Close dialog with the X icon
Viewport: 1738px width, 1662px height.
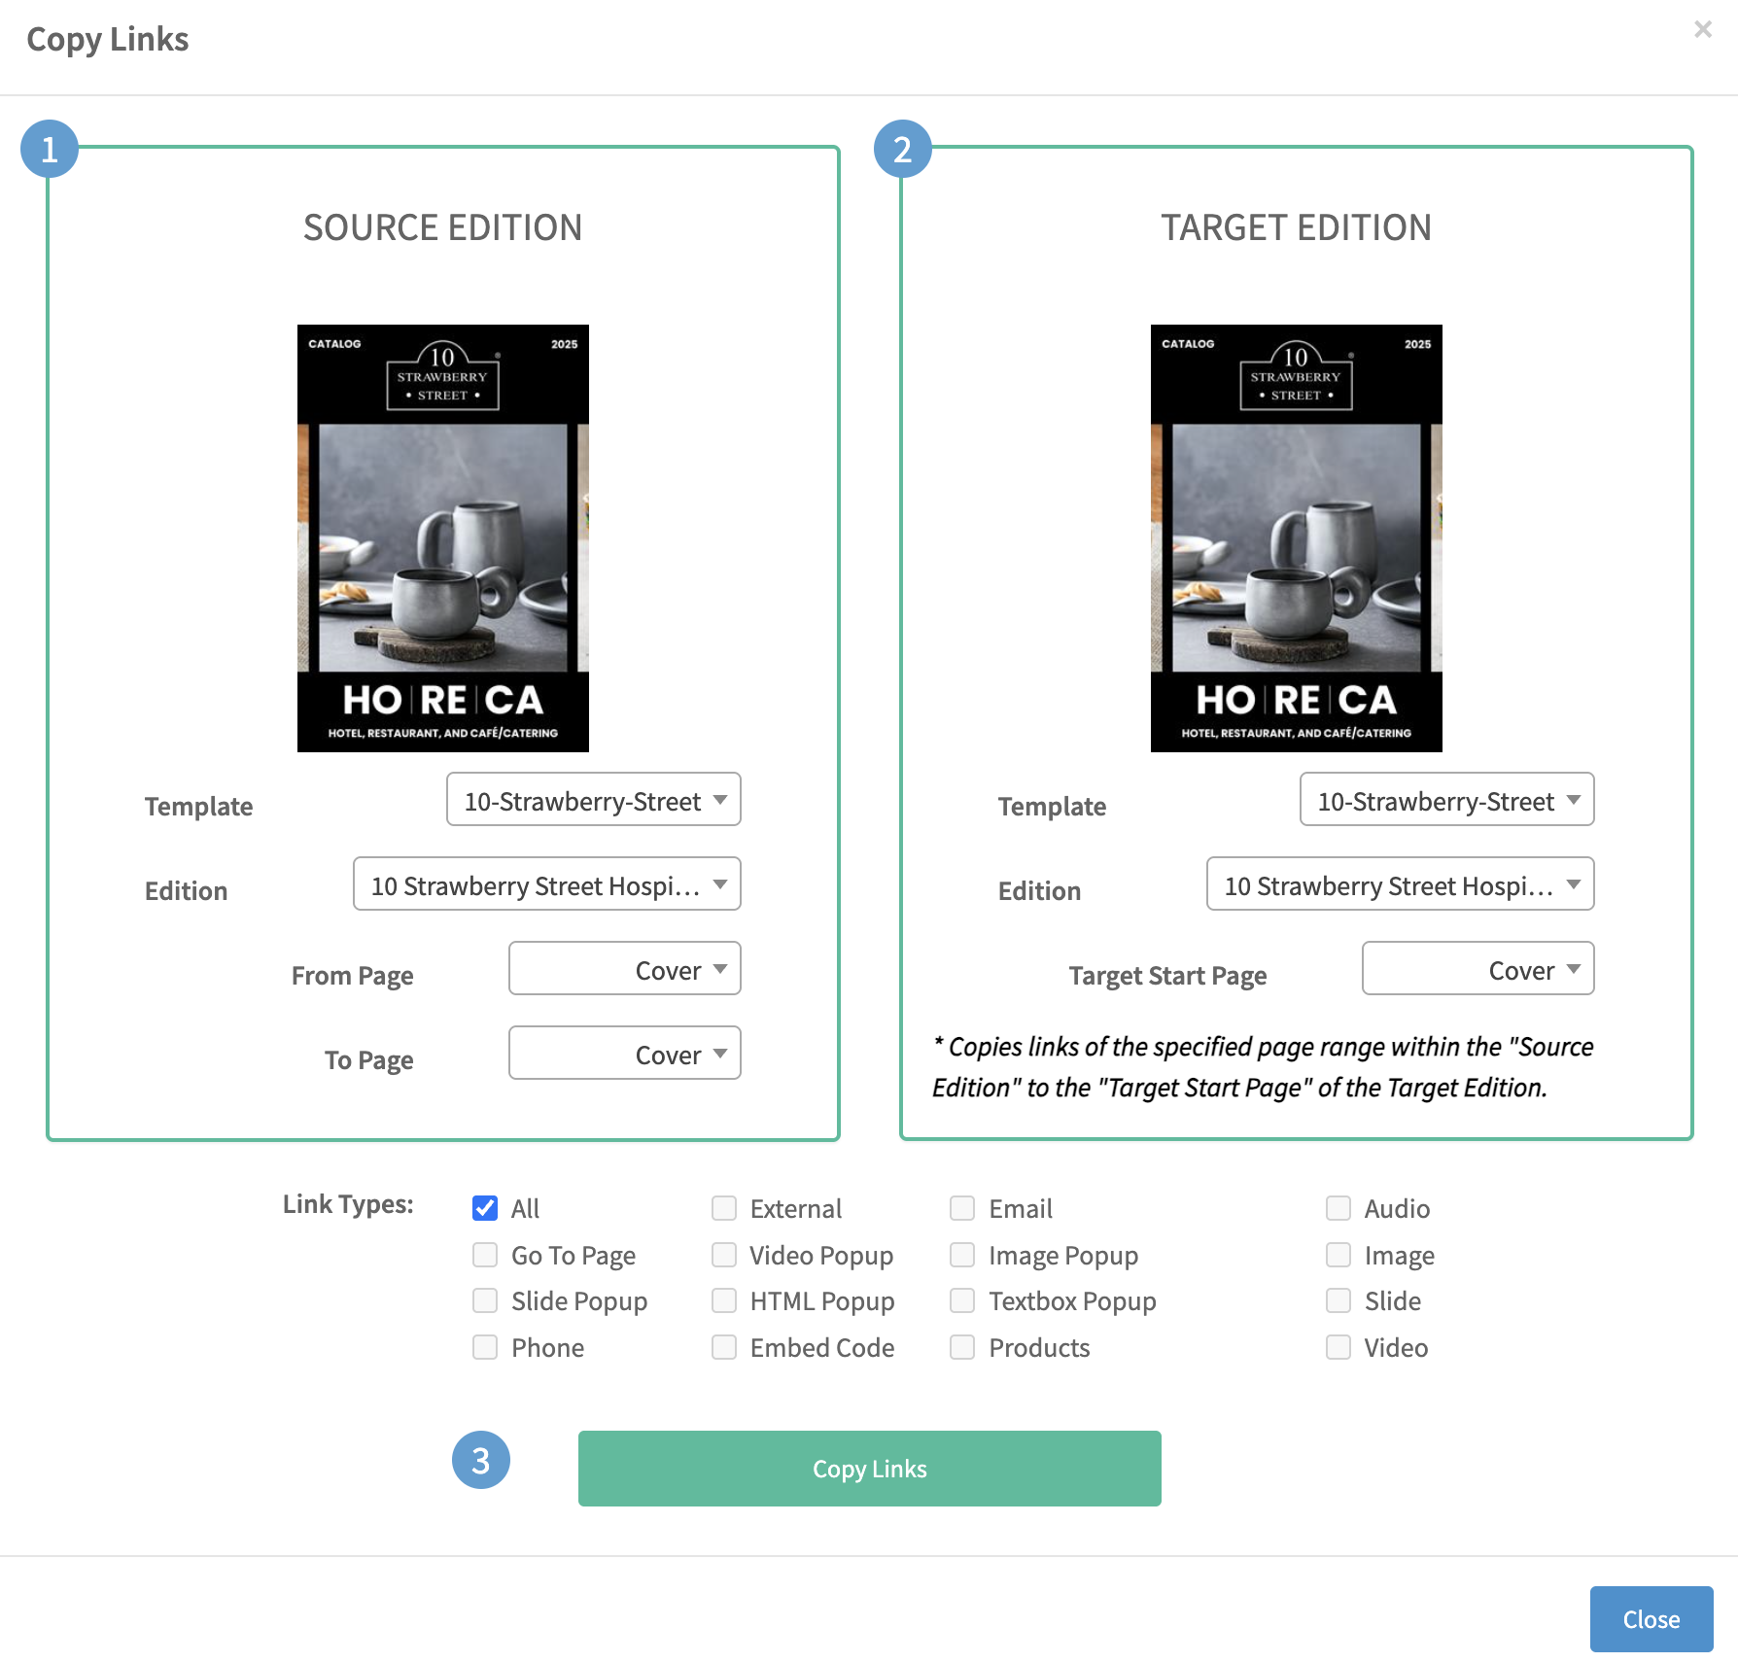coord(1702,29)
